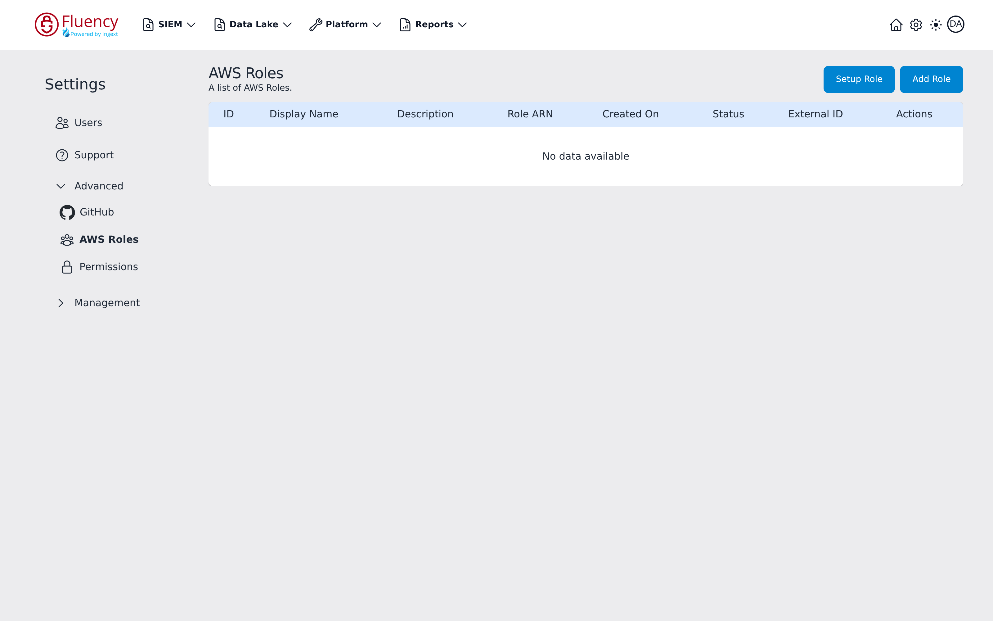993x621 pixels.
Task: Open the SIEM menu
Action: [x=169, y=25]
